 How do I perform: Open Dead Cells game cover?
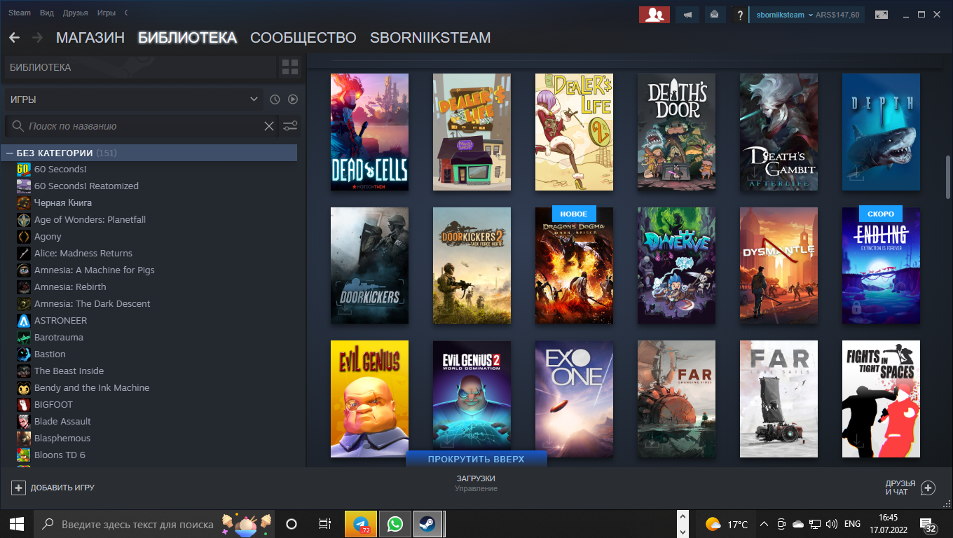[x=369, y=132]
